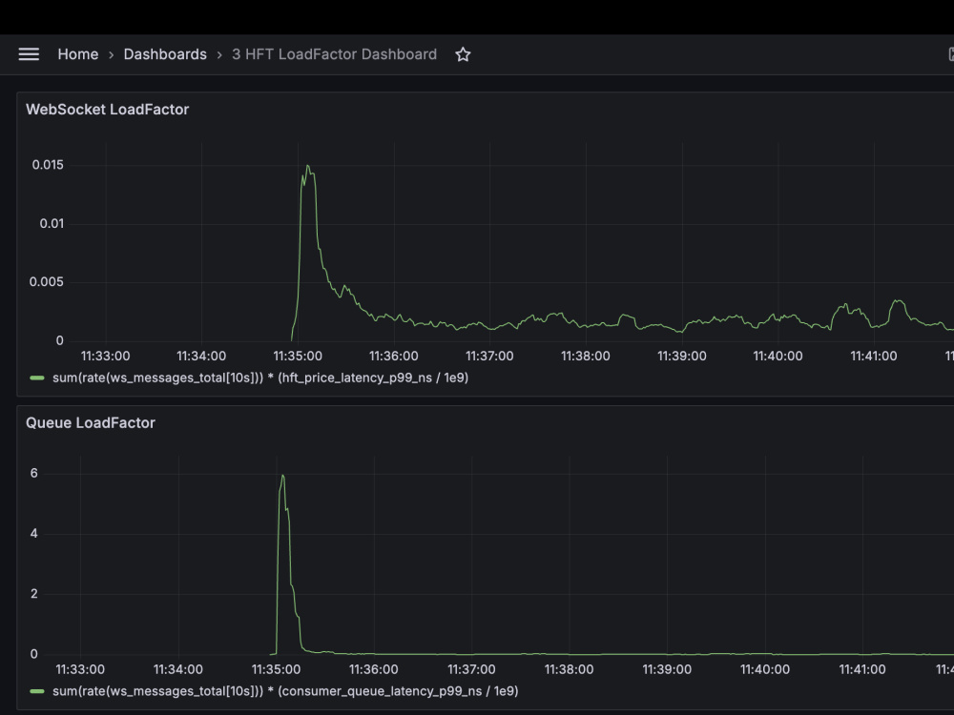This screenshot has height=715, width=954.
Task: Click 11:33:00 x-axis label in Queue panel
Action: 80,669
